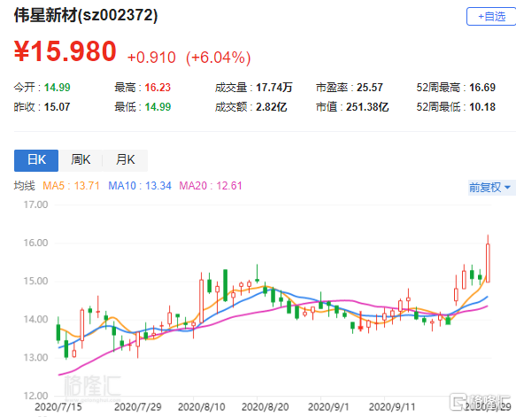This screenshot has width=516, height=417.
Task: Click today's open value 14.99
Action: (58, 88)
